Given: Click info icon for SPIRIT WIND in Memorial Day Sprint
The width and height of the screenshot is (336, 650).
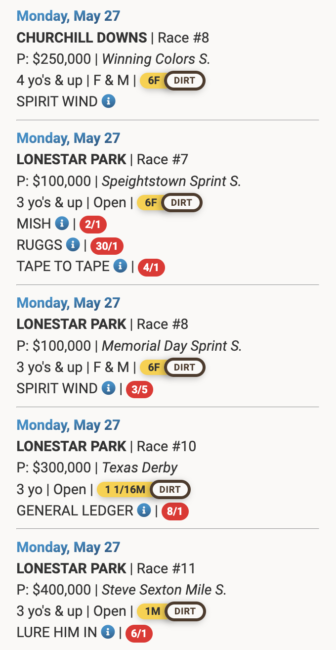Looking at the screenshot, I should pyautogui.click(x=109, y=388).
